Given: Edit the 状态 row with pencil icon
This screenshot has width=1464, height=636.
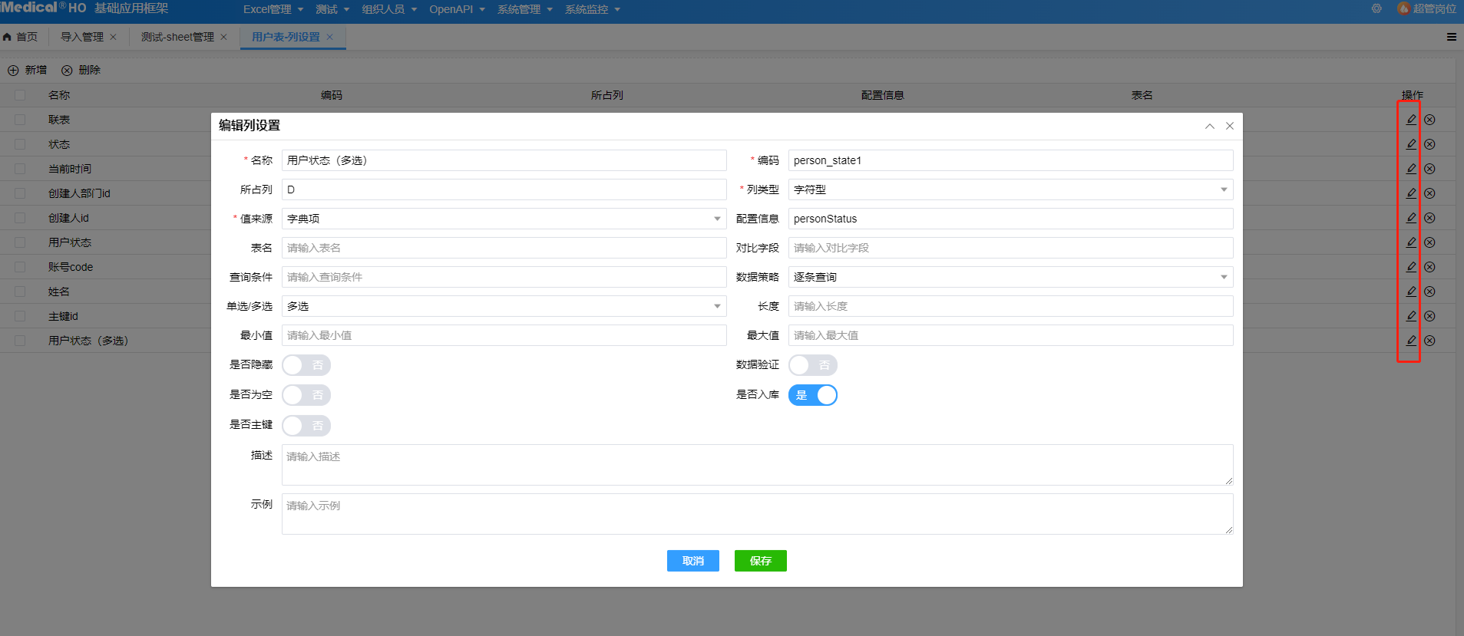Looking at the screenshot, I should pyautogui.click(x=1411, y=144).
